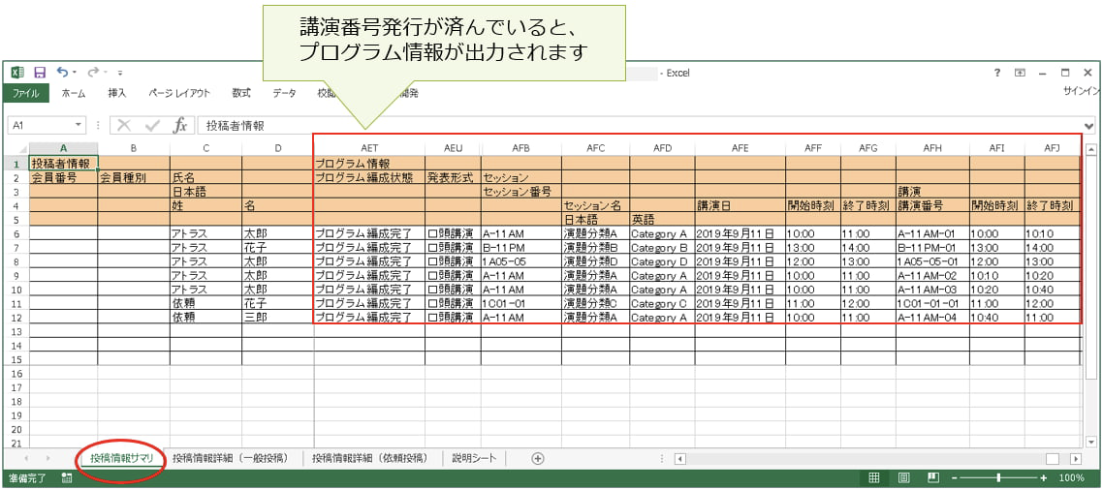Open the ホーム ribbon tab

click(x=73, y=93)
